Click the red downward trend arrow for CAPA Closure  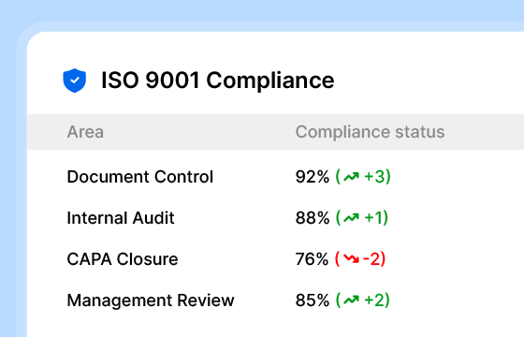351,258
